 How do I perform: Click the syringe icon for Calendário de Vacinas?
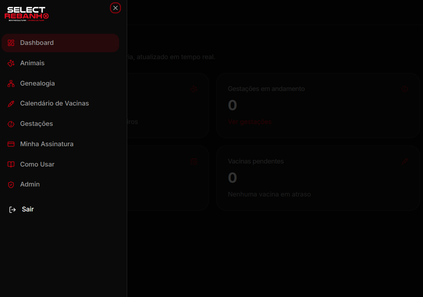[x=11, y=104]
